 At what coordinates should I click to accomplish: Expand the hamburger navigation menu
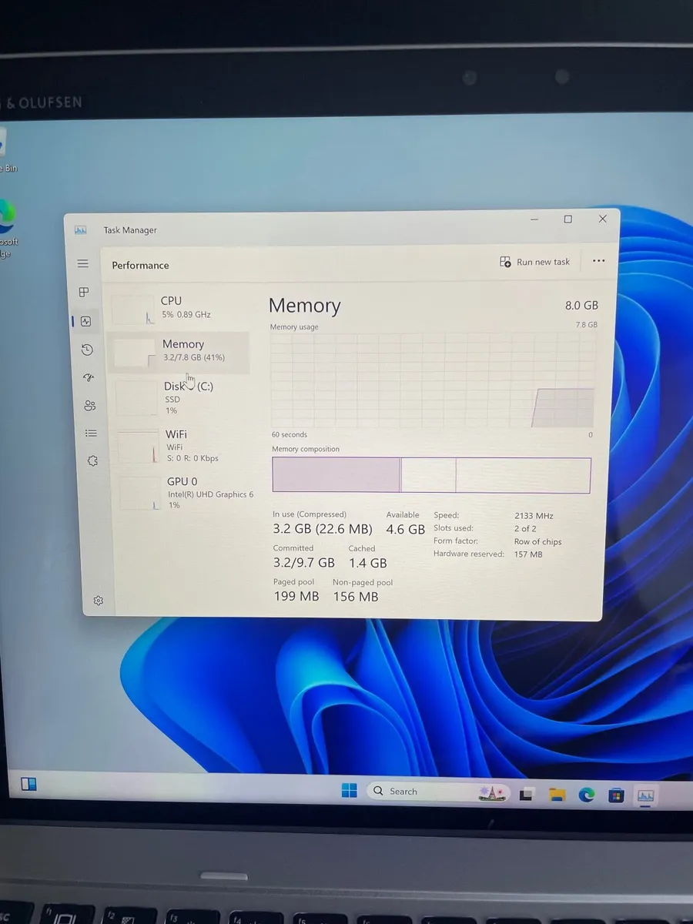[x=82, y=264]
